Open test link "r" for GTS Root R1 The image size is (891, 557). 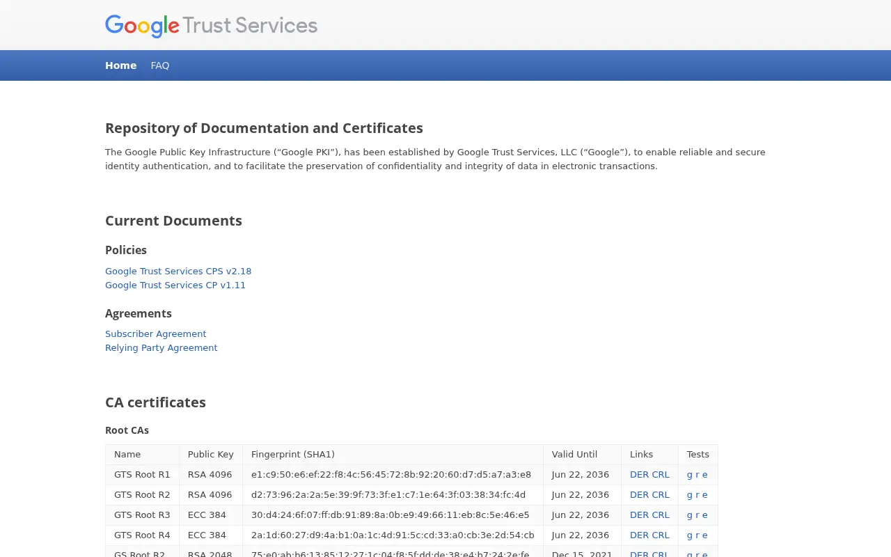[697, 475]
